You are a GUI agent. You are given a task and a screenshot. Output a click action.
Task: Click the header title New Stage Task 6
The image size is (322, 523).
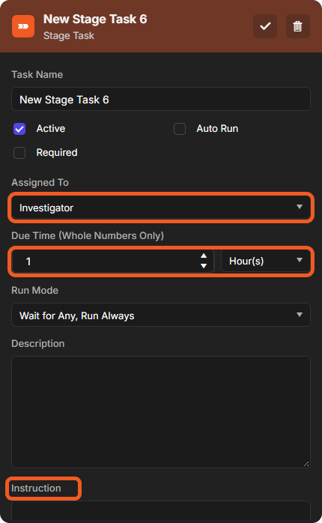(95, 19)
